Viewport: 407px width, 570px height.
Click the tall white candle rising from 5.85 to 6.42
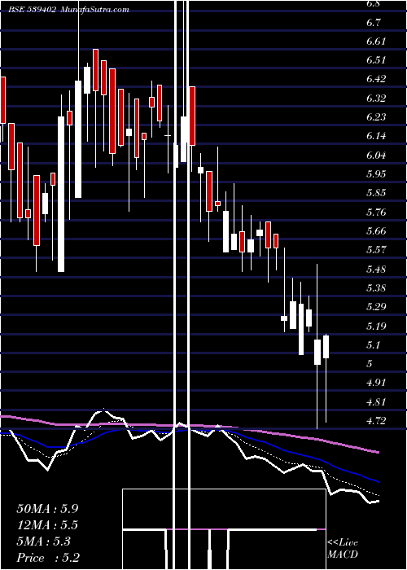tap(78, 139)
